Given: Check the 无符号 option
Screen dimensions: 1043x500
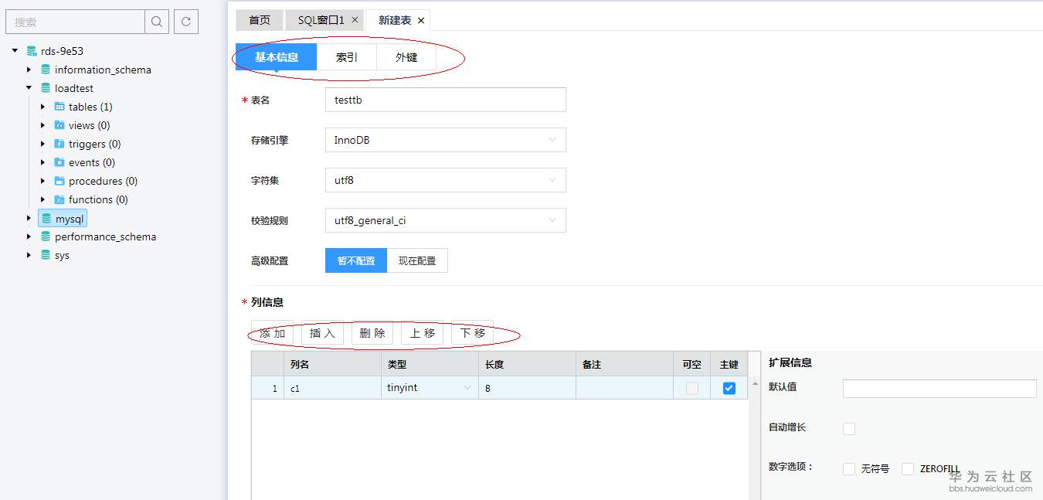Looking at the screenshot, I should (849, 469).
